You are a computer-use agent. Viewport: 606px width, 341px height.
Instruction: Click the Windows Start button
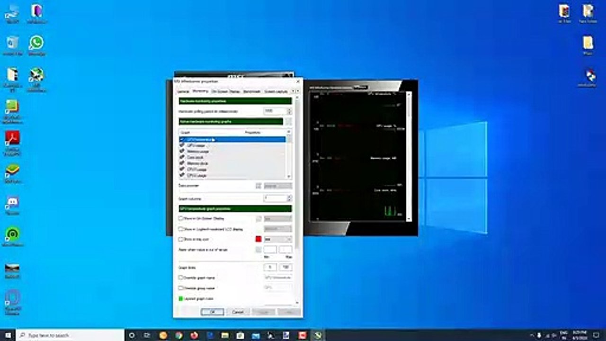click(x=8, y=335)
